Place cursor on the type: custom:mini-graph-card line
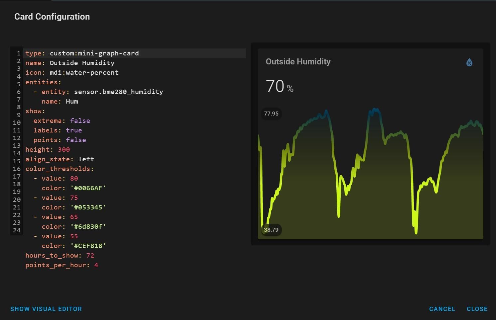Viewport: 496px width, 320px height. [x=135, y=53]
